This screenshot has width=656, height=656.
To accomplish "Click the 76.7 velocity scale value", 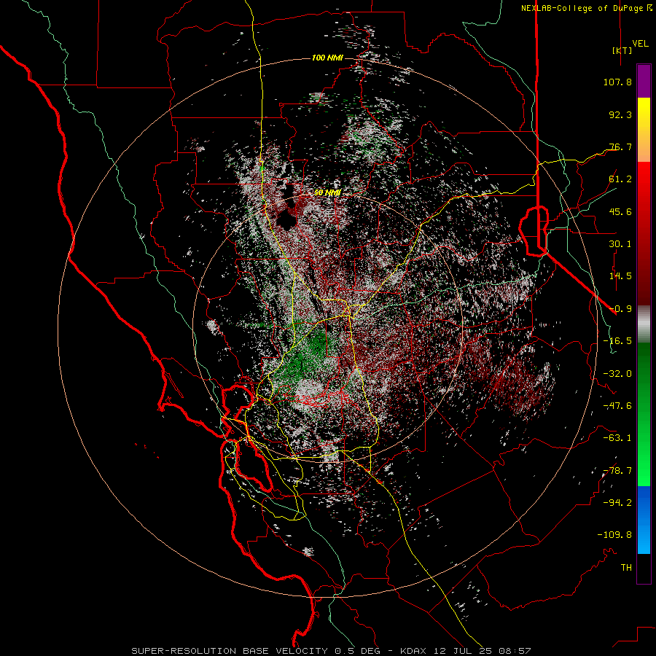I will click(x=620, y=147).
